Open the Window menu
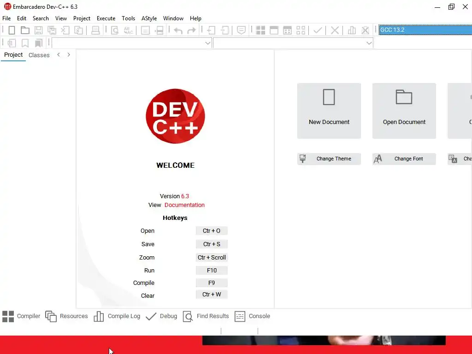The height and width of the screenshot is (354, 472). point(173,18)
